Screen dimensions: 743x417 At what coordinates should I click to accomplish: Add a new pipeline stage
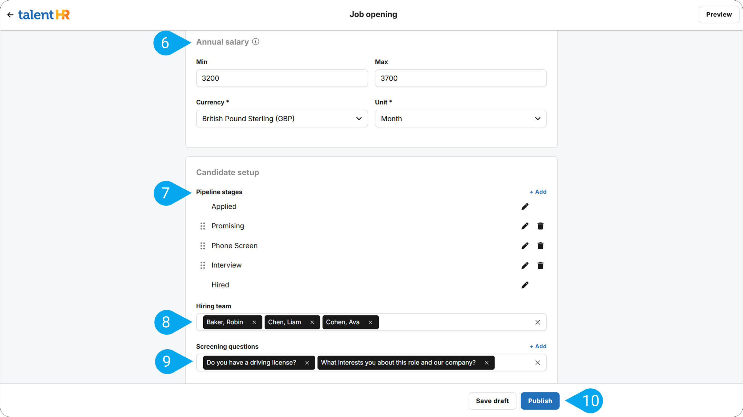538,192
